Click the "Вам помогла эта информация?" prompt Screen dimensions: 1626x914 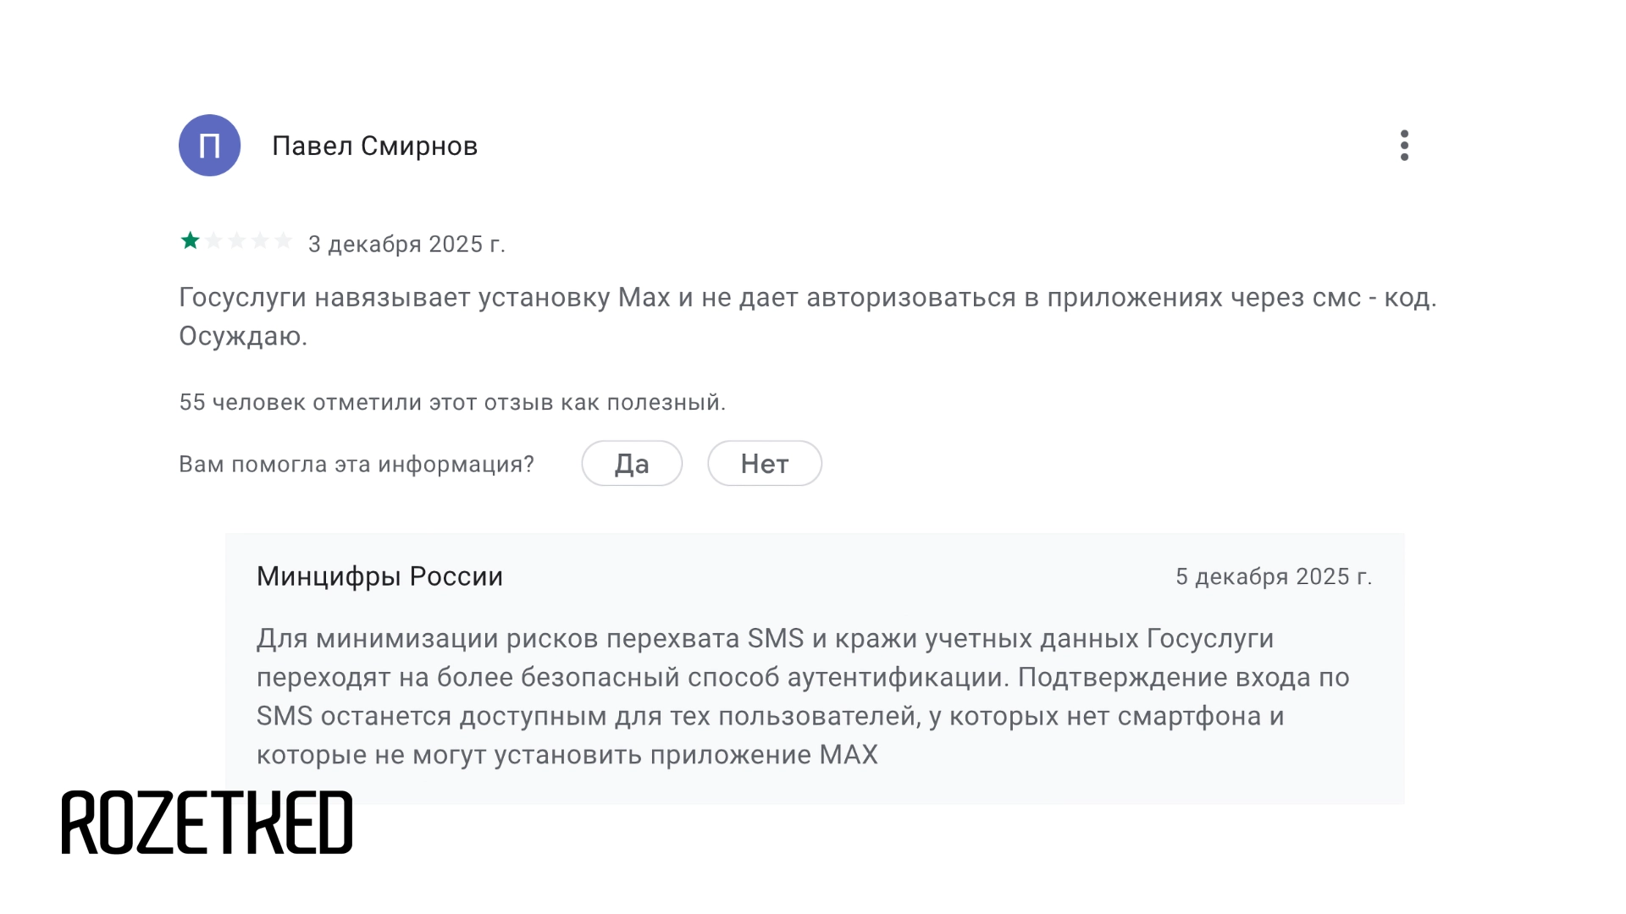tap(357, 465)
